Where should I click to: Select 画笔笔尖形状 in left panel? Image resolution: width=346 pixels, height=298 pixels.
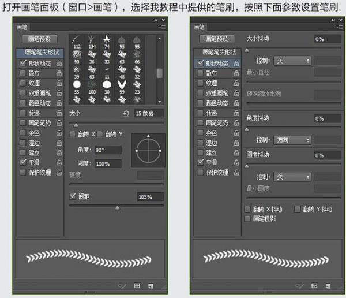pos(40,53)
